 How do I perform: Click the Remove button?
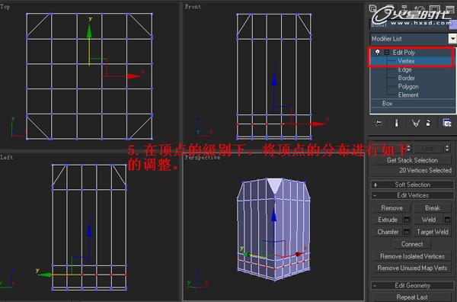[391, 207]
